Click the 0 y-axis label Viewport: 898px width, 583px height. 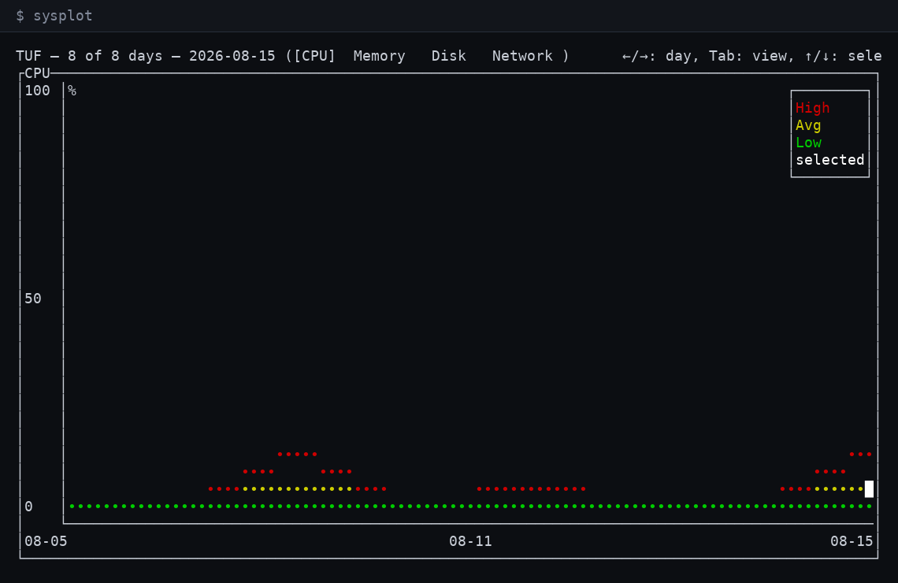tap(28, 507)
